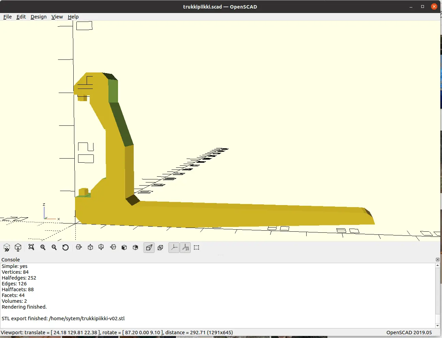Click the Preview icon in the viewer toolbar
The height and width of the screenshot is (338, 442).
[x=7, y=247]
